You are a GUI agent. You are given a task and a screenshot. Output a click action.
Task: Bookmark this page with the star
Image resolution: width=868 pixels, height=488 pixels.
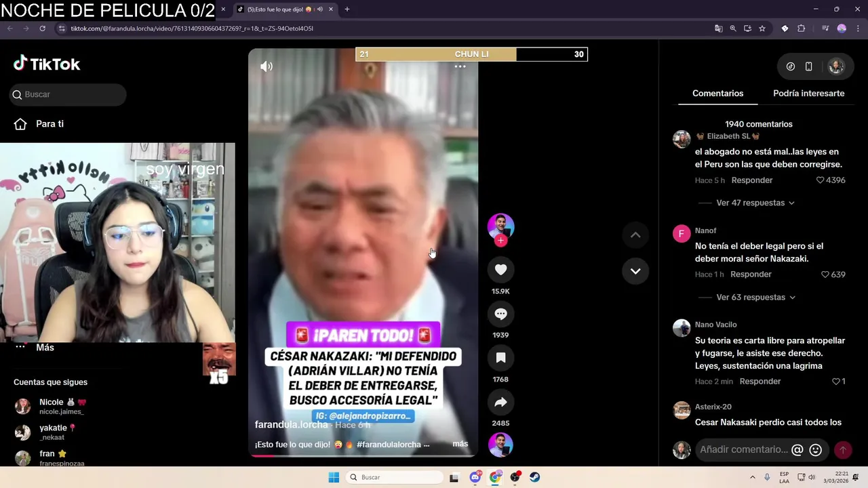pyautogui.click(x=762, y=28)
